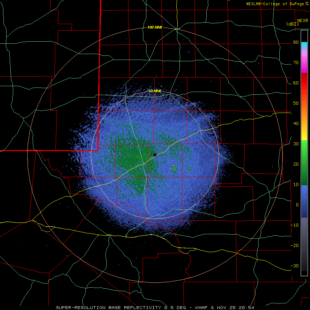310x310 pixels.
Task: Click the 20 dBZ scale value
Action: [296, 164]
